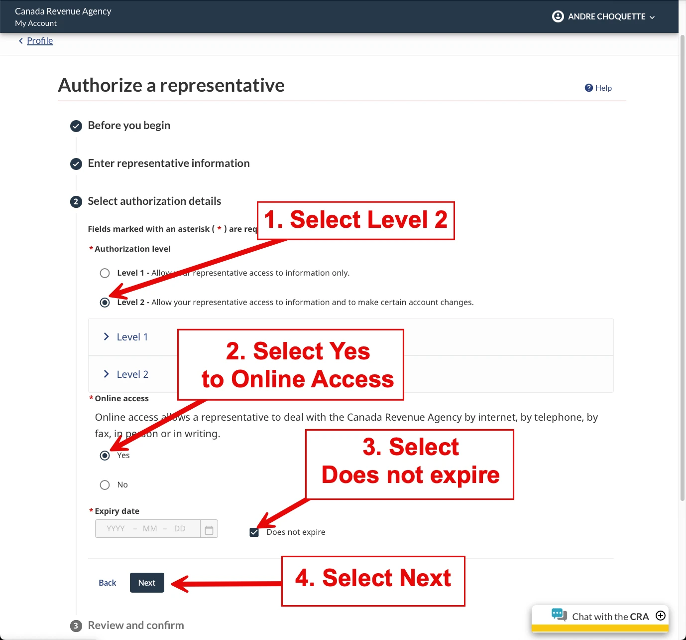This screenshot has height=640, width=686.
Task: Click the Before you begin checkmark icon
Action: pos(76,126)
